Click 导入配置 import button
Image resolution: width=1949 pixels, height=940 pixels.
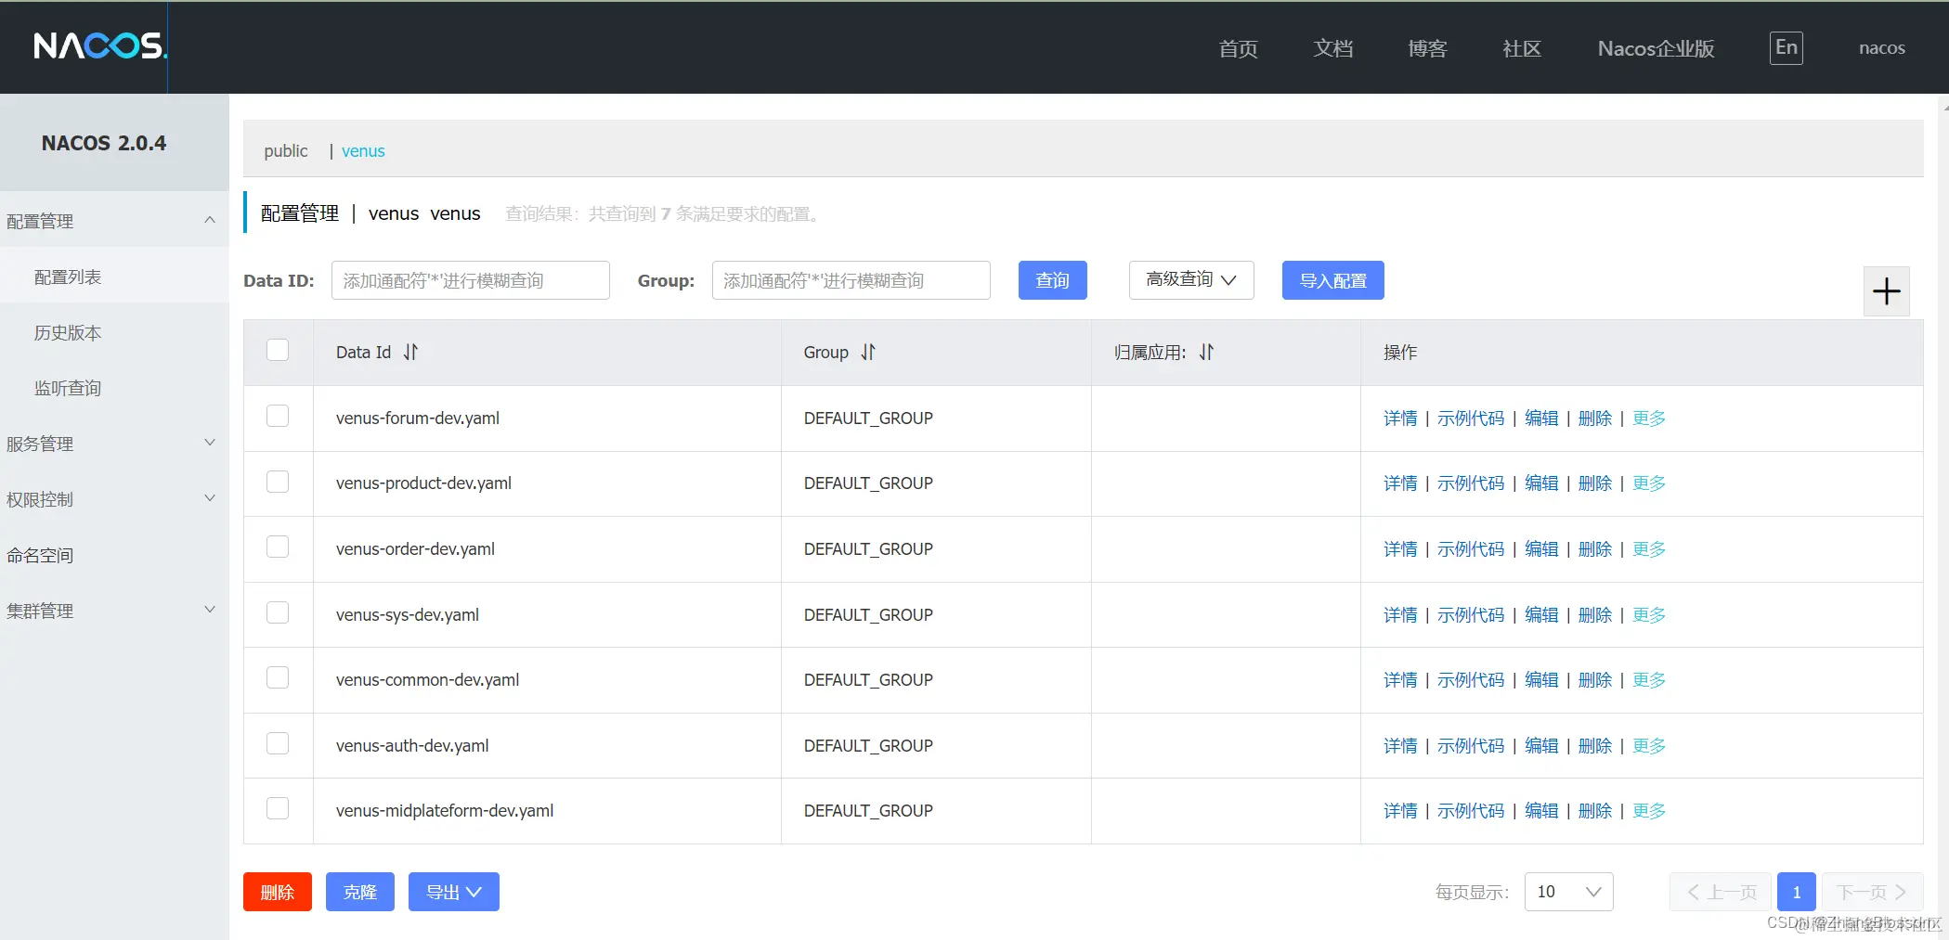1332,280
